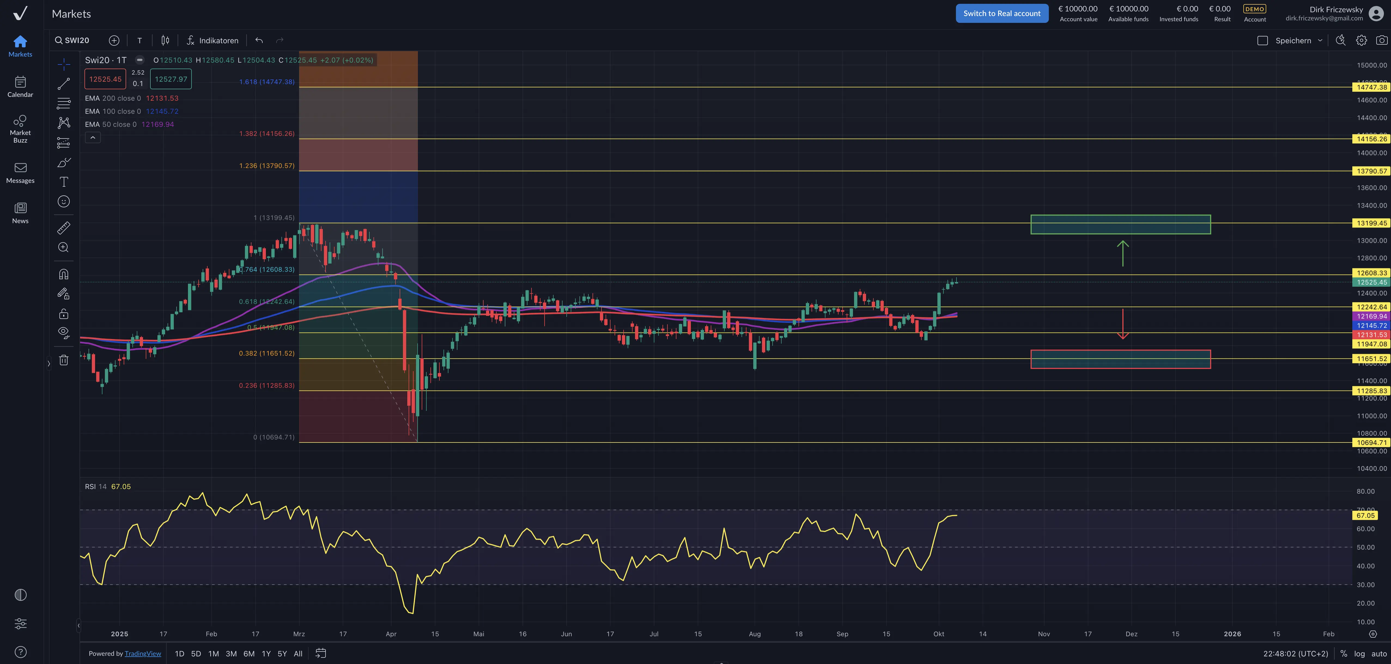Viewport: 1391px width, 664px height.
Task: Toggle logarithmic scale with log label
Action: 1359,653
